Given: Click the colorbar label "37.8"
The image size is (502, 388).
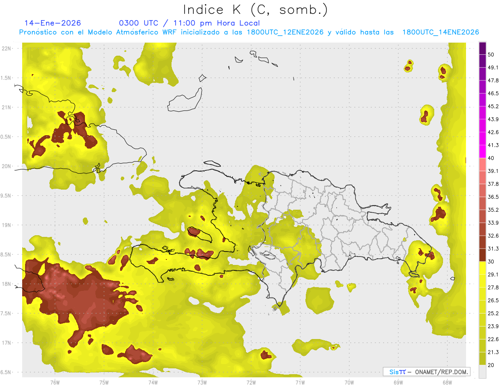Looking at the screenshot, I should pos(493,184).
